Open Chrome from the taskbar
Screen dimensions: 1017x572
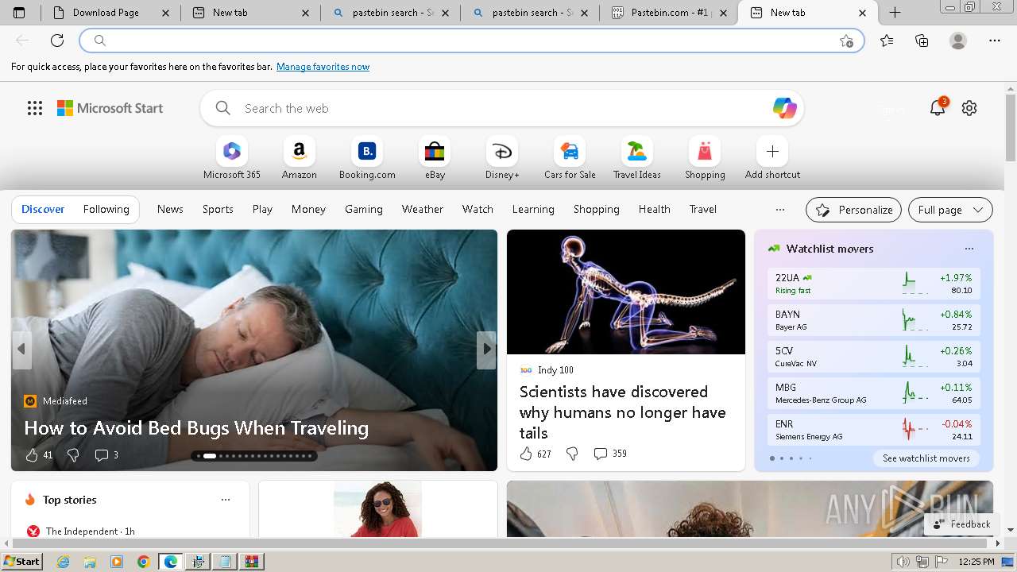point(143,562)
